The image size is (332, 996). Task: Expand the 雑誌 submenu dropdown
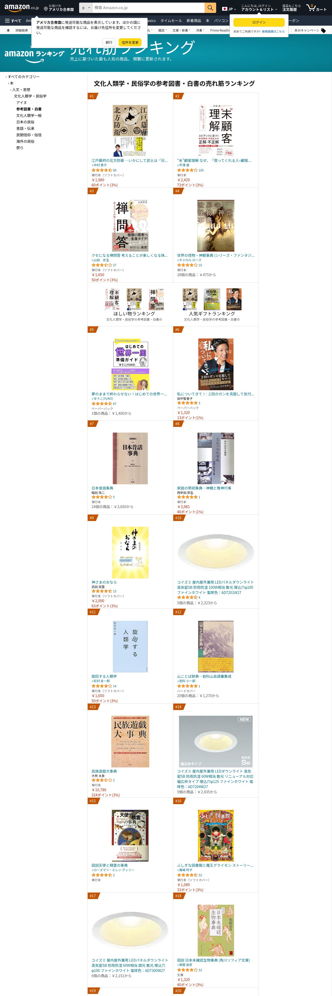click(x=162, y=30)
